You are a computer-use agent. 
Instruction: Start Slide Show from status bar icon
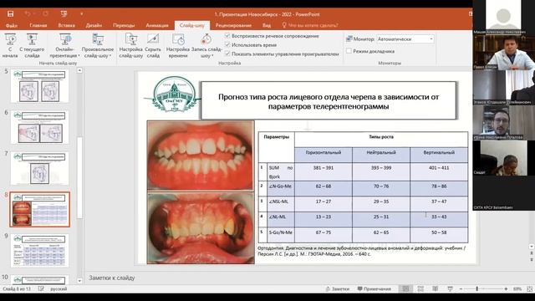click(450, 288)
